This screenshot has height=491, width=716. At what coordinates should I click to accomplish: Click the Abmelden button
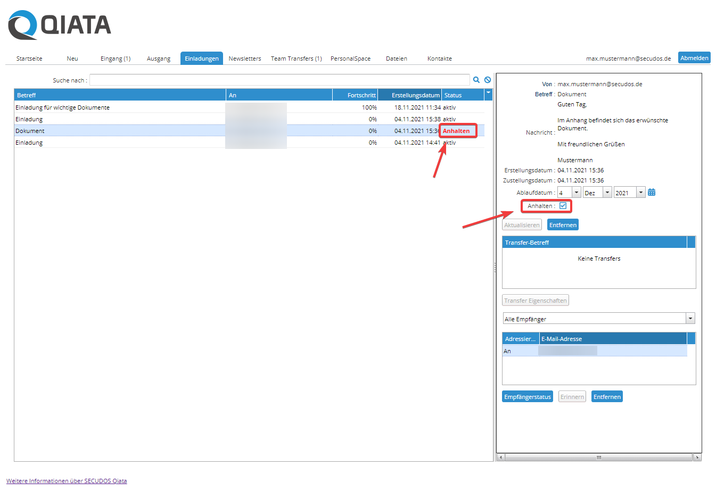694,58
